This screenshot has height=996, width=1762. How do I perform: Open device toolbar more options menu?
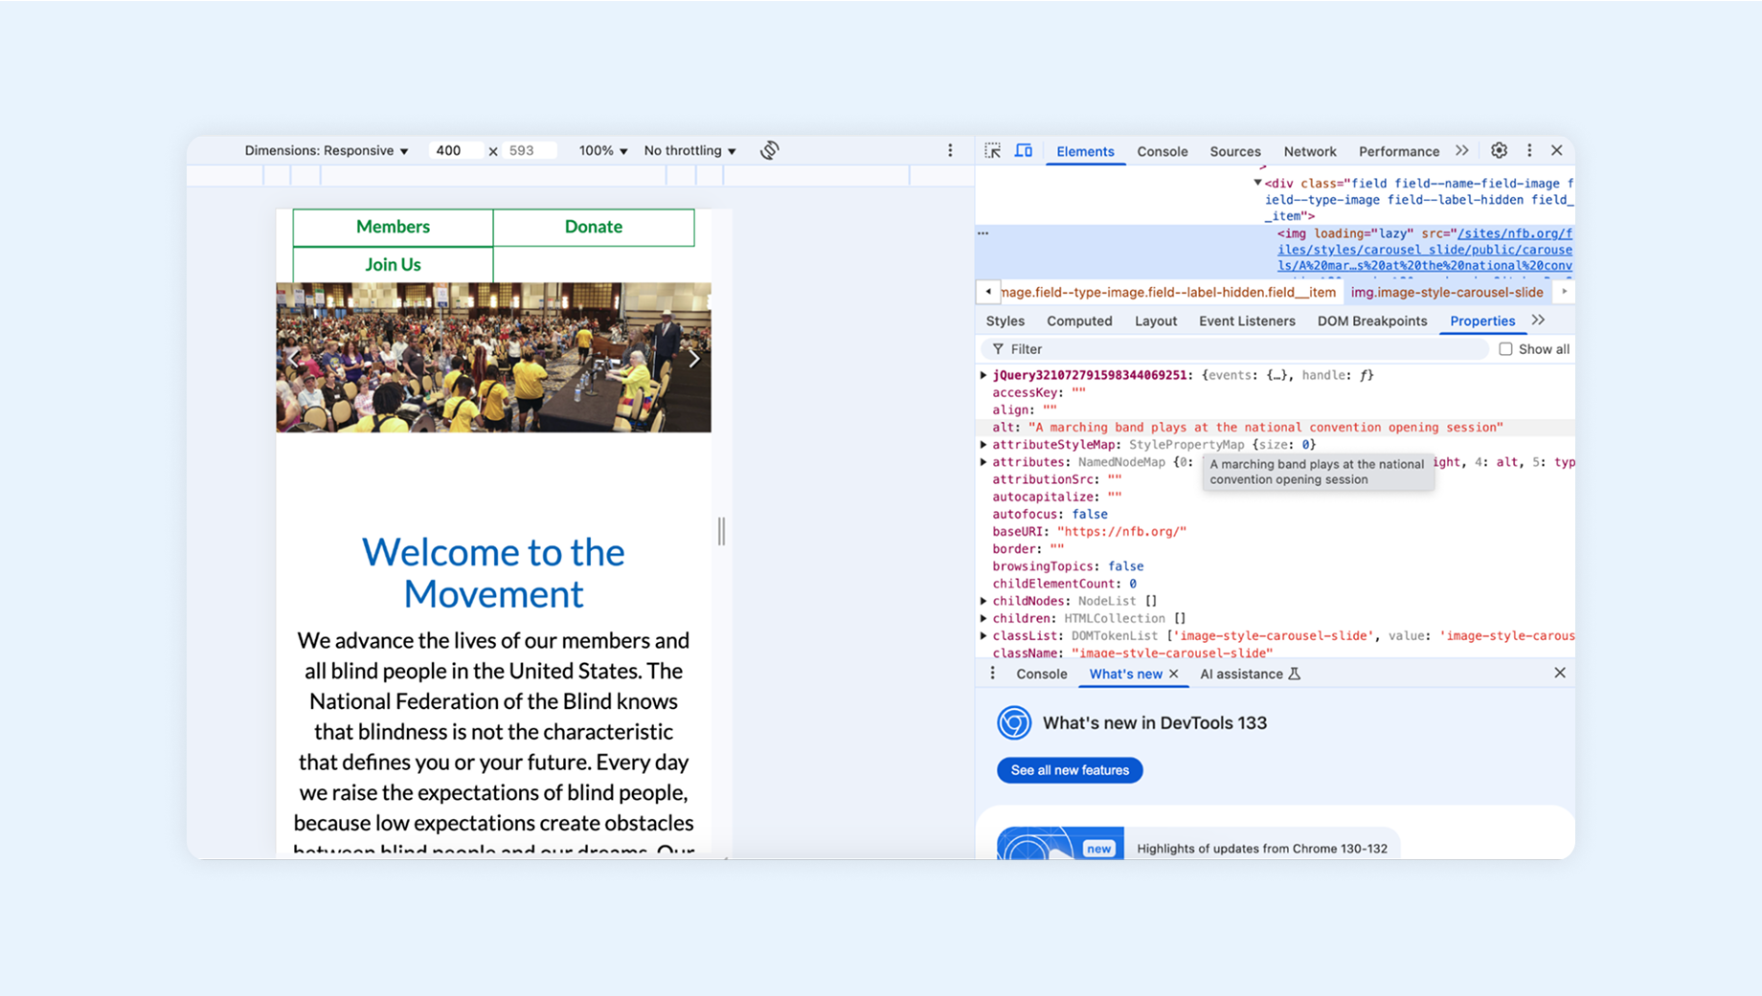click(950, 150)
